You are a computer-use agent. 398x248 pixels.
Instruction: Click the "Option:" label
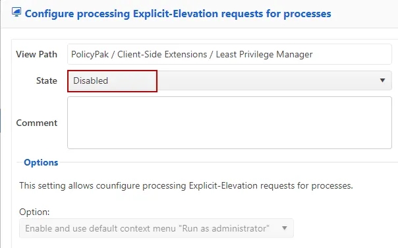tap(34, 212)
